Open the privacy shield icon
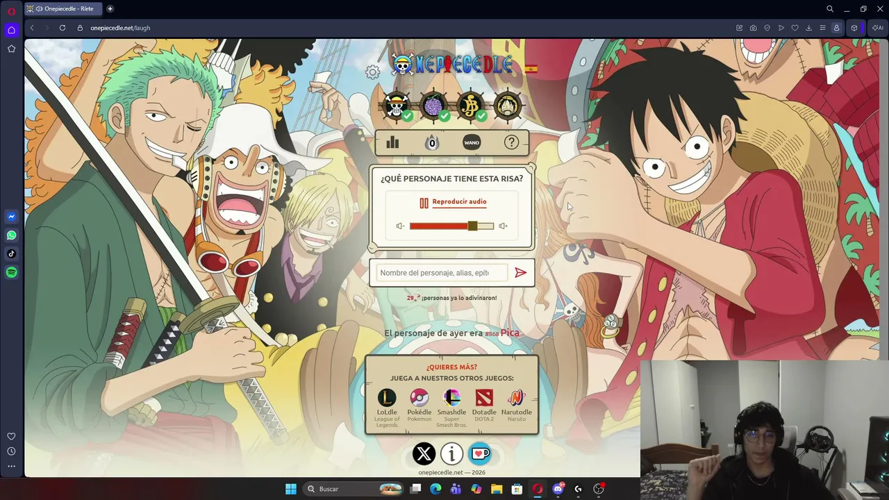This screenshot has width=889, height=500. pos(767,28)
